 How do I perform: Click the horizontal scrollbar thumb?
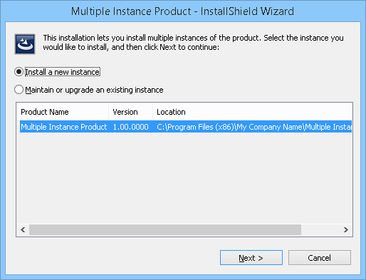[x=165, y=230]
